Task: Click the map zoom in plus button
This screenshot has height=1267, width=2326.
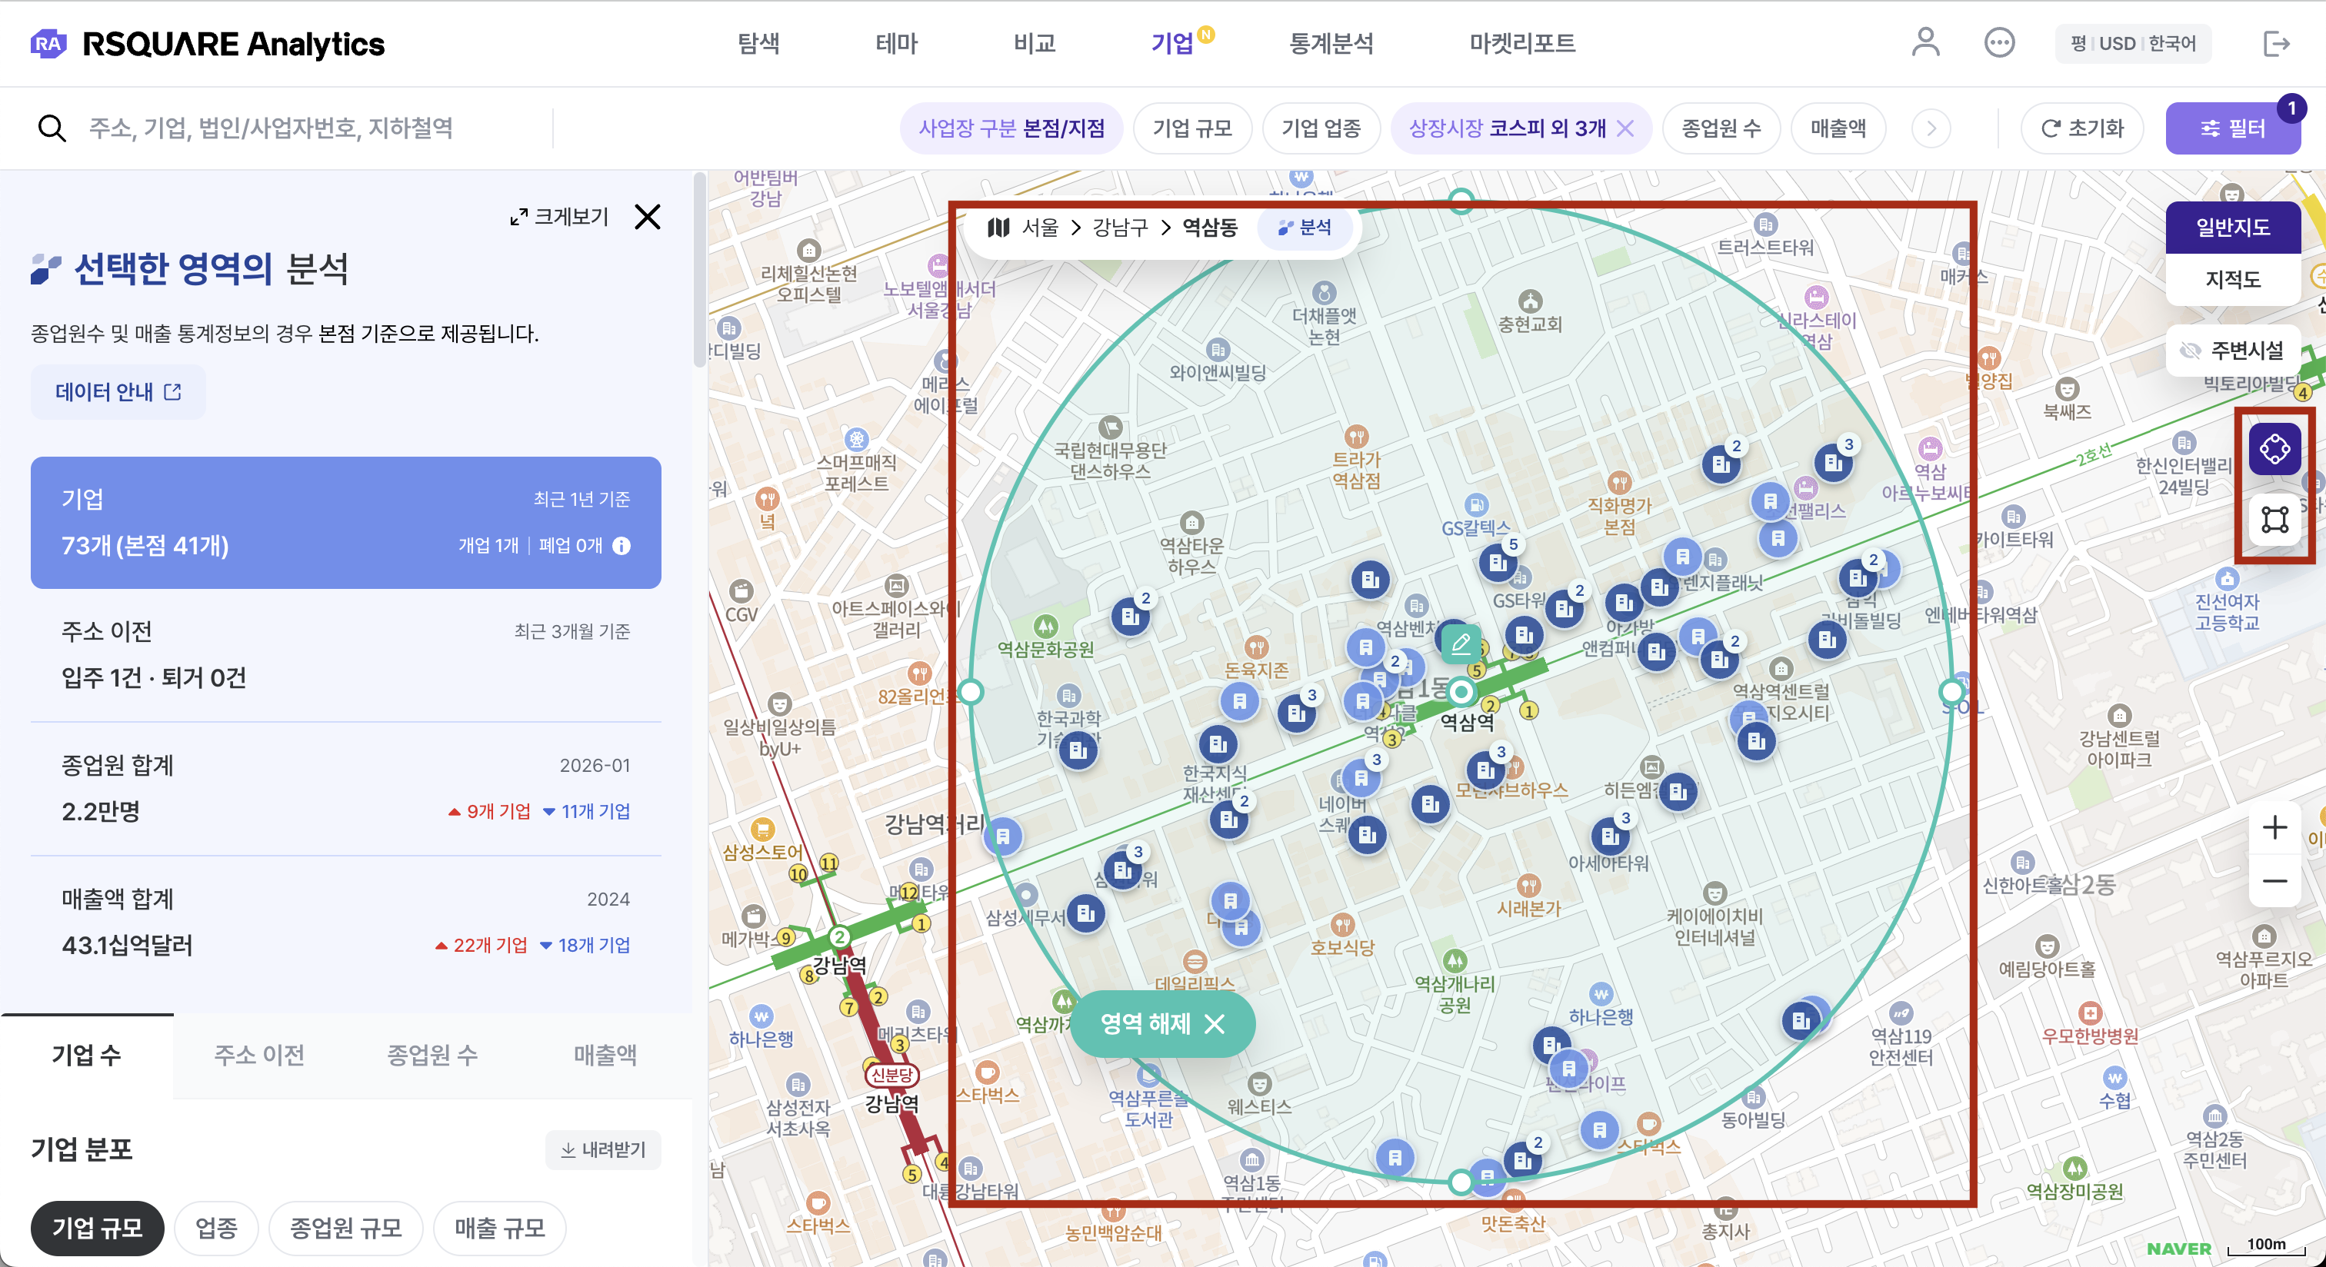Action: click(2274, 827)
